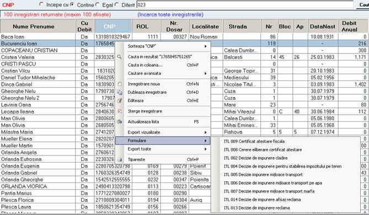Select the Egal radio button
The image size is (369, 215).
pos(98,4)
